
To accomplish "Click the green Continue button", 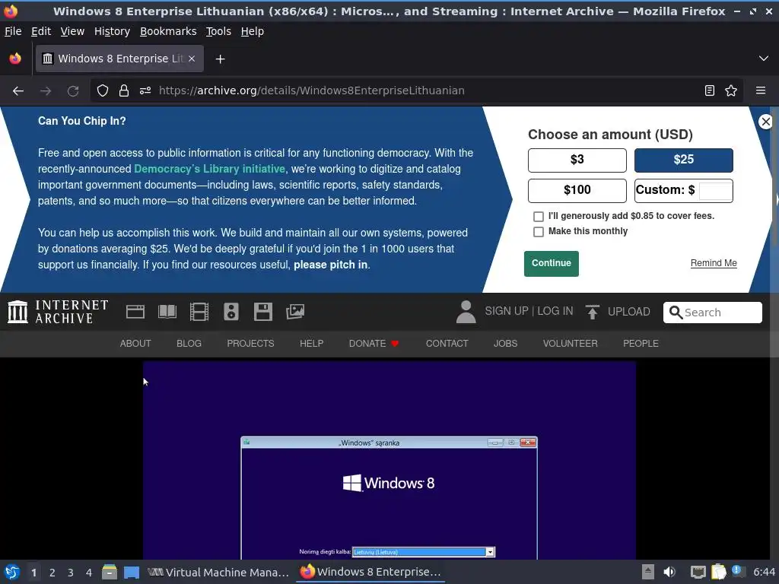I will click(552, 264).
